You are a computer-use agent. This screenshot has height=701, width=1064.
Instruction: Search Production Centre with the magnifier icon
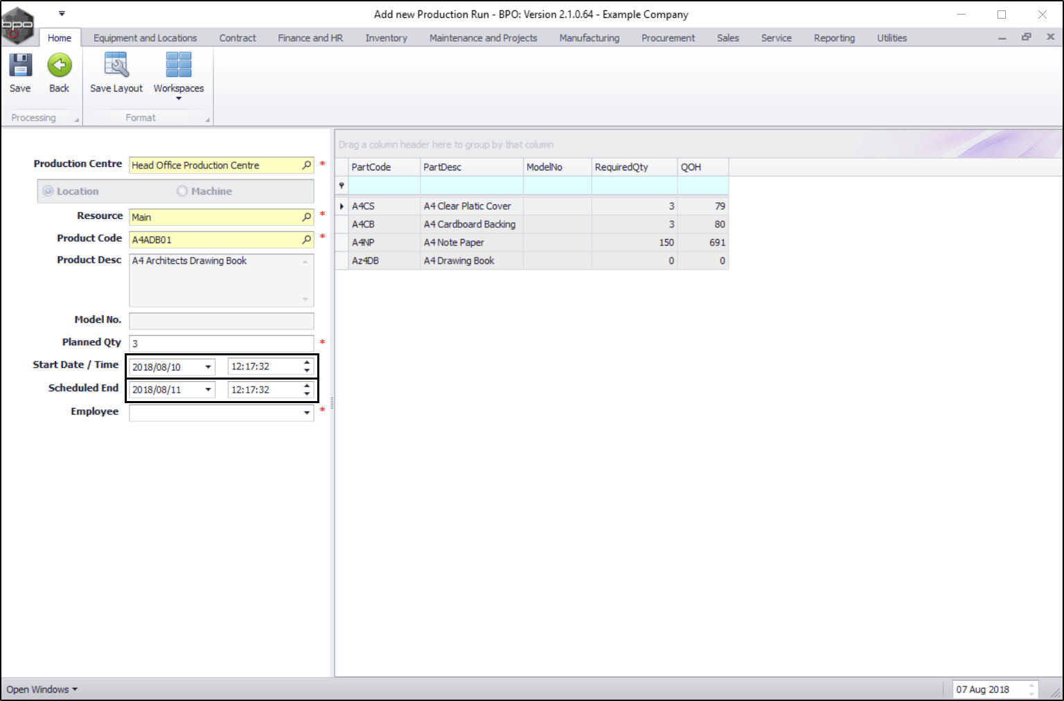(307, 165)
